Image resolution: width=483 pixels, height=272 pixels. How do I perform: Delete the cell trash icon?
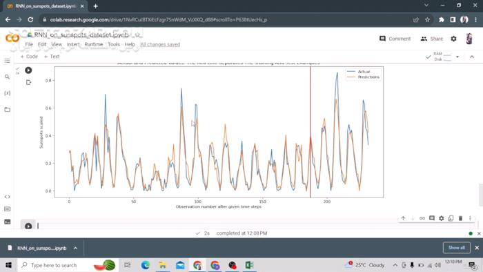pos(460,218)
